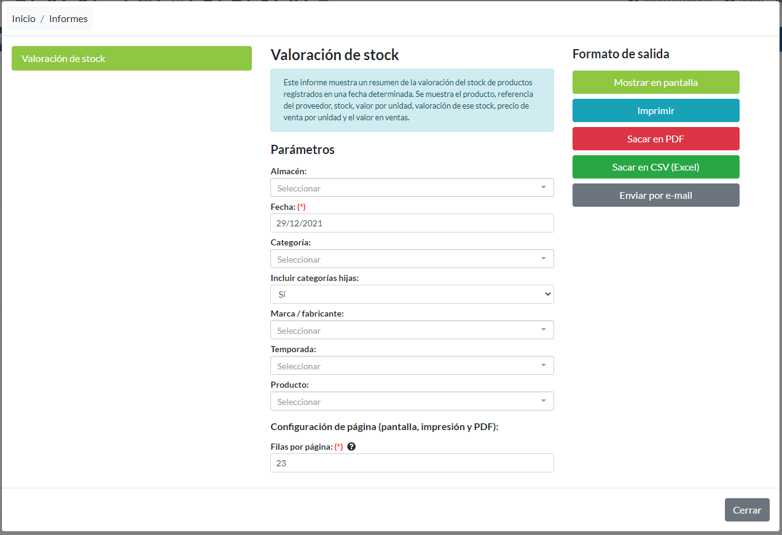Screen dimensions: 782x535
Task: Export the report with Sacar en PDF
Action: coord(655,139)
